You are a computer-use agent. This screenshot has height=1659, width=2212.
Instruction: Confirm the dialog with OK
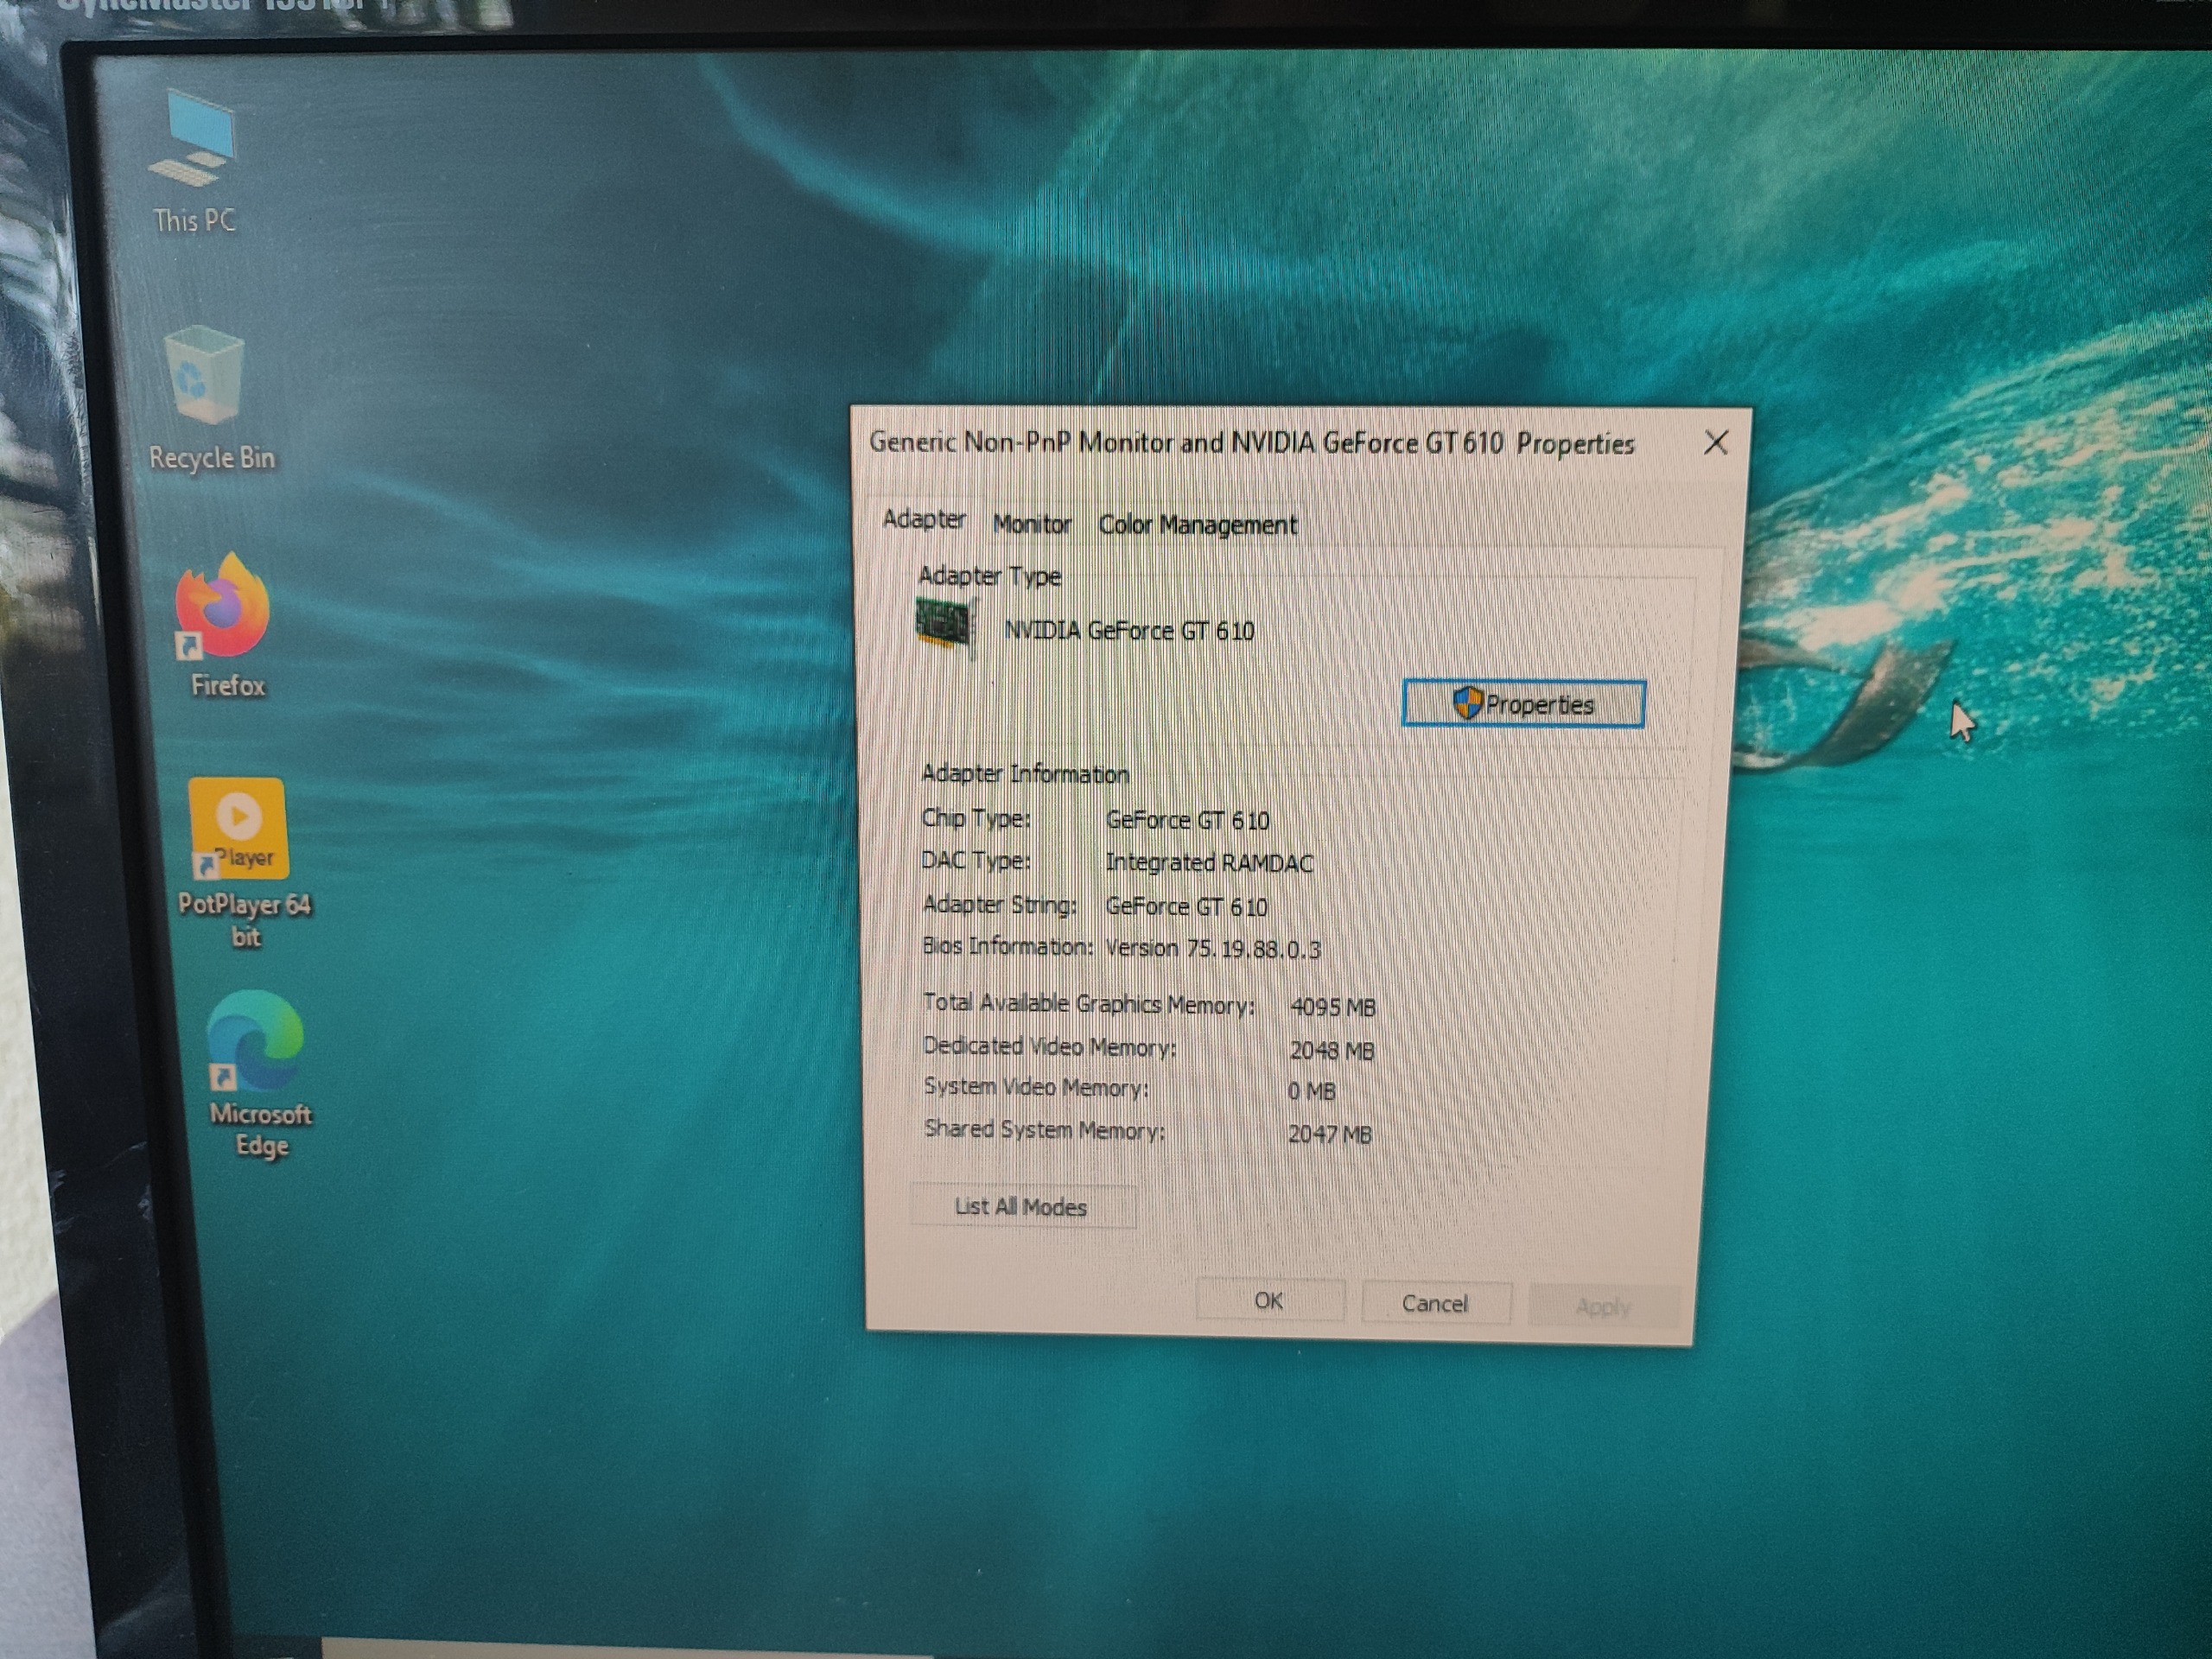pyautogui.click(x=1268, y=1300)
